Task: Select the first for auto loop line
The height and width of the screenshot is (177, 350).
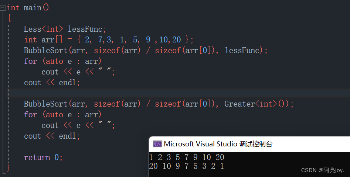Action: point(62,61)
